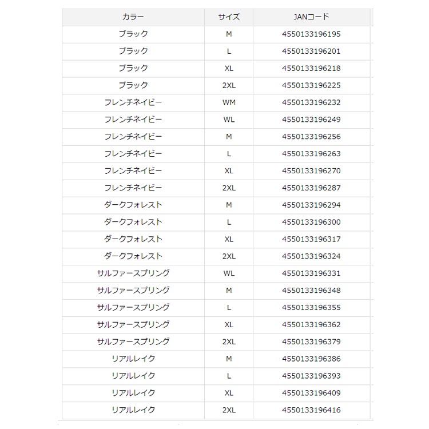
Task: Click JAN code 4550133196300
Action: [311, 222]
